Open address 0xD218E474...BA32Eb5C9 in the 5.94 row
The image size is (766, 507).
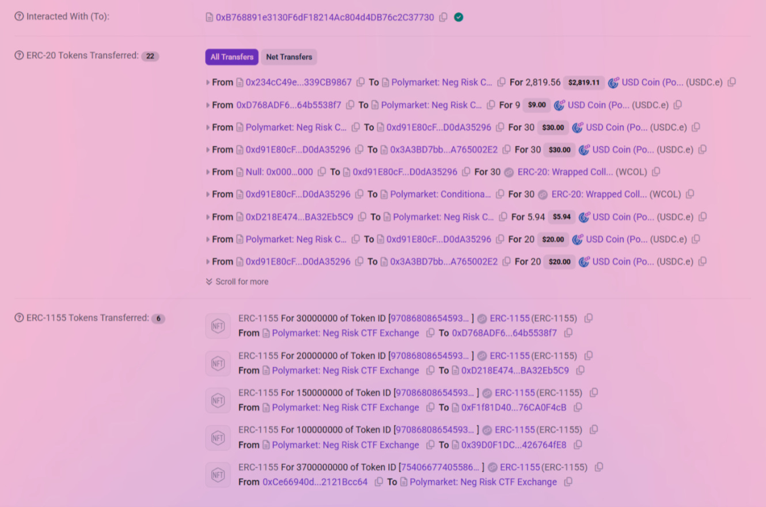[299, 217]
